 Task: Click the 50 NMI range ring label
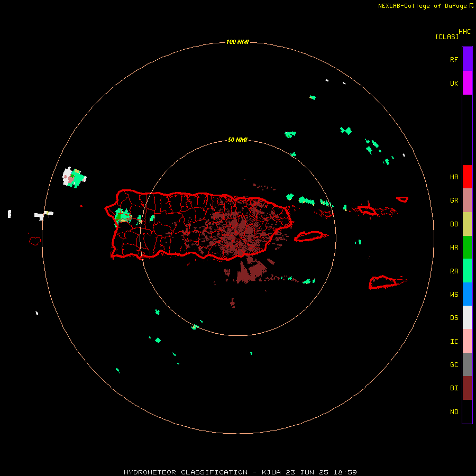coord(237,140)
